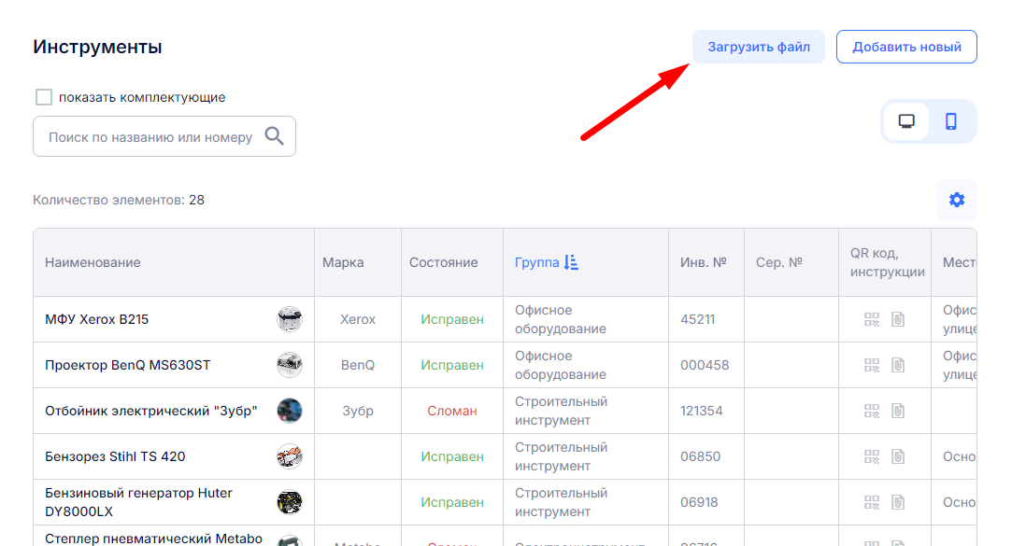Open table settings gear icon
1012x546 pixels.
tap(956, 200)
